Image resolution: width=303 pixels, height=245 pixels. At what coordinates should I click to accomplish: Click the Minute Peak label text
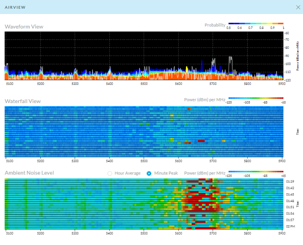[x=166, y=173]
